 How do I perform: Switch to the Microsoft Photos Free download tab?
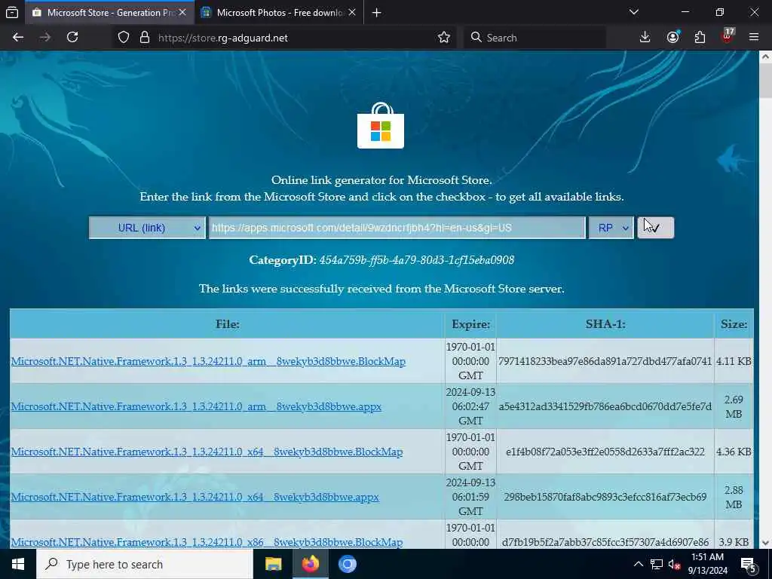279,13
